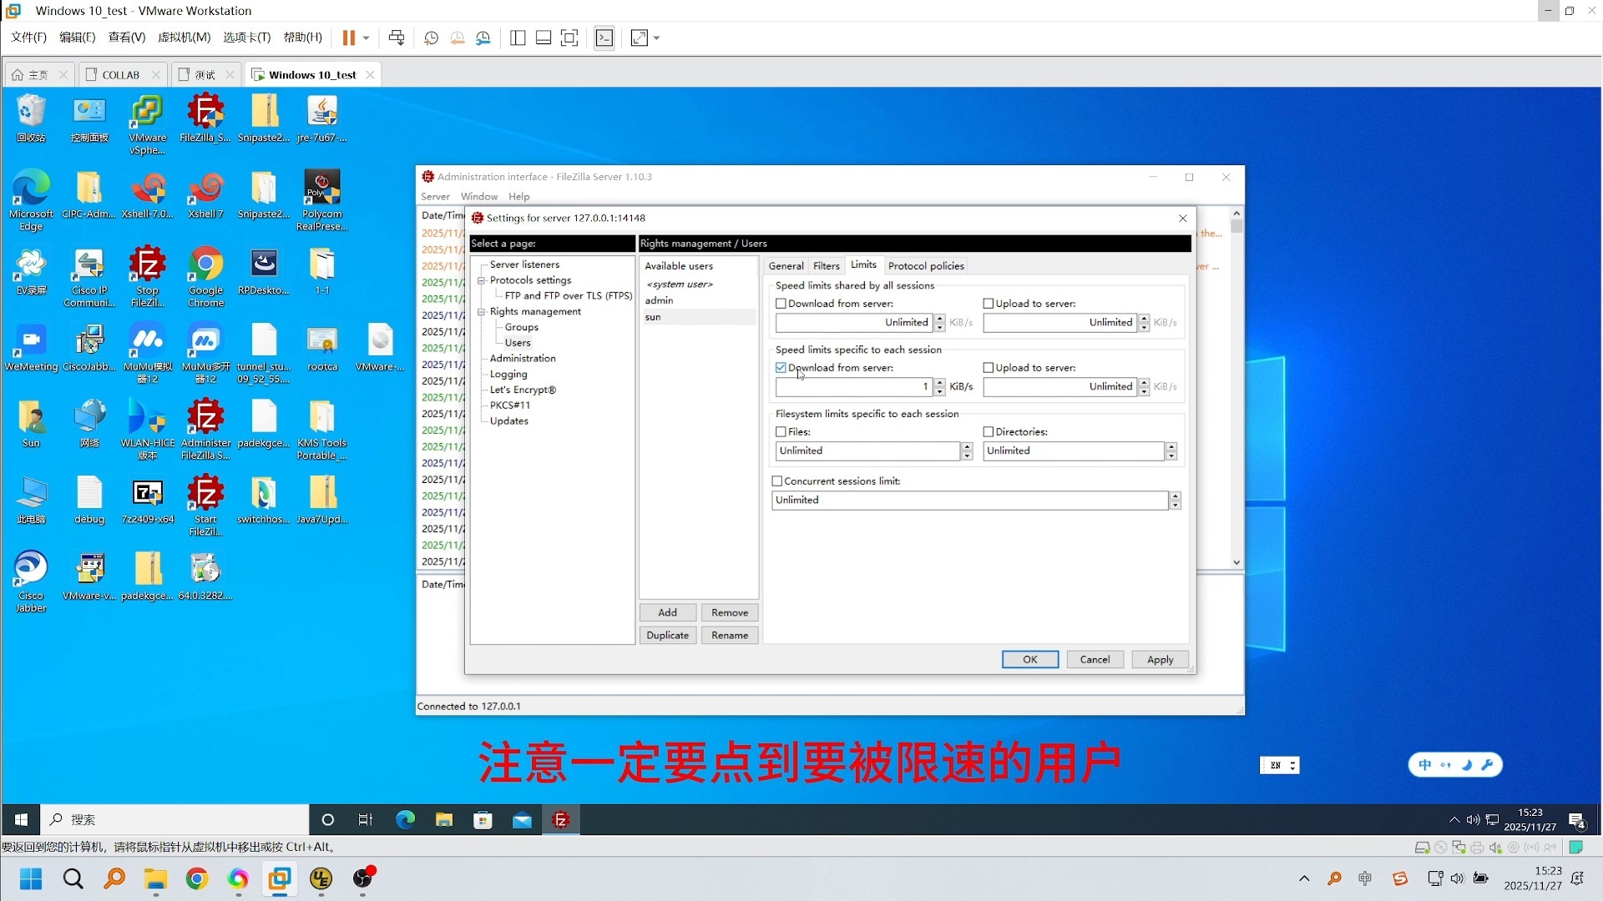Click the guest taskbar search box
Viewport: 1603px width, 901px height.
point(175,820)
